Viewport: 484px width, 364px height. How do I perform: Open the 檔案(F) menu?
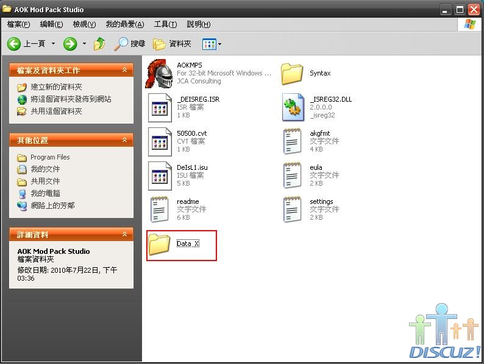(18, 24)
